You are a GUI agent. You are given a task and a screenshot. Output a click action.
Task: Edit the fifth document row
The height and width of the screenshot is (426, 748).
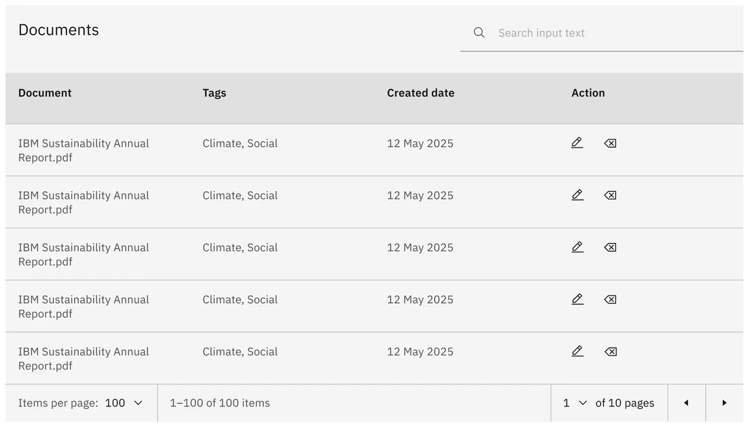[x=577, y=351]
